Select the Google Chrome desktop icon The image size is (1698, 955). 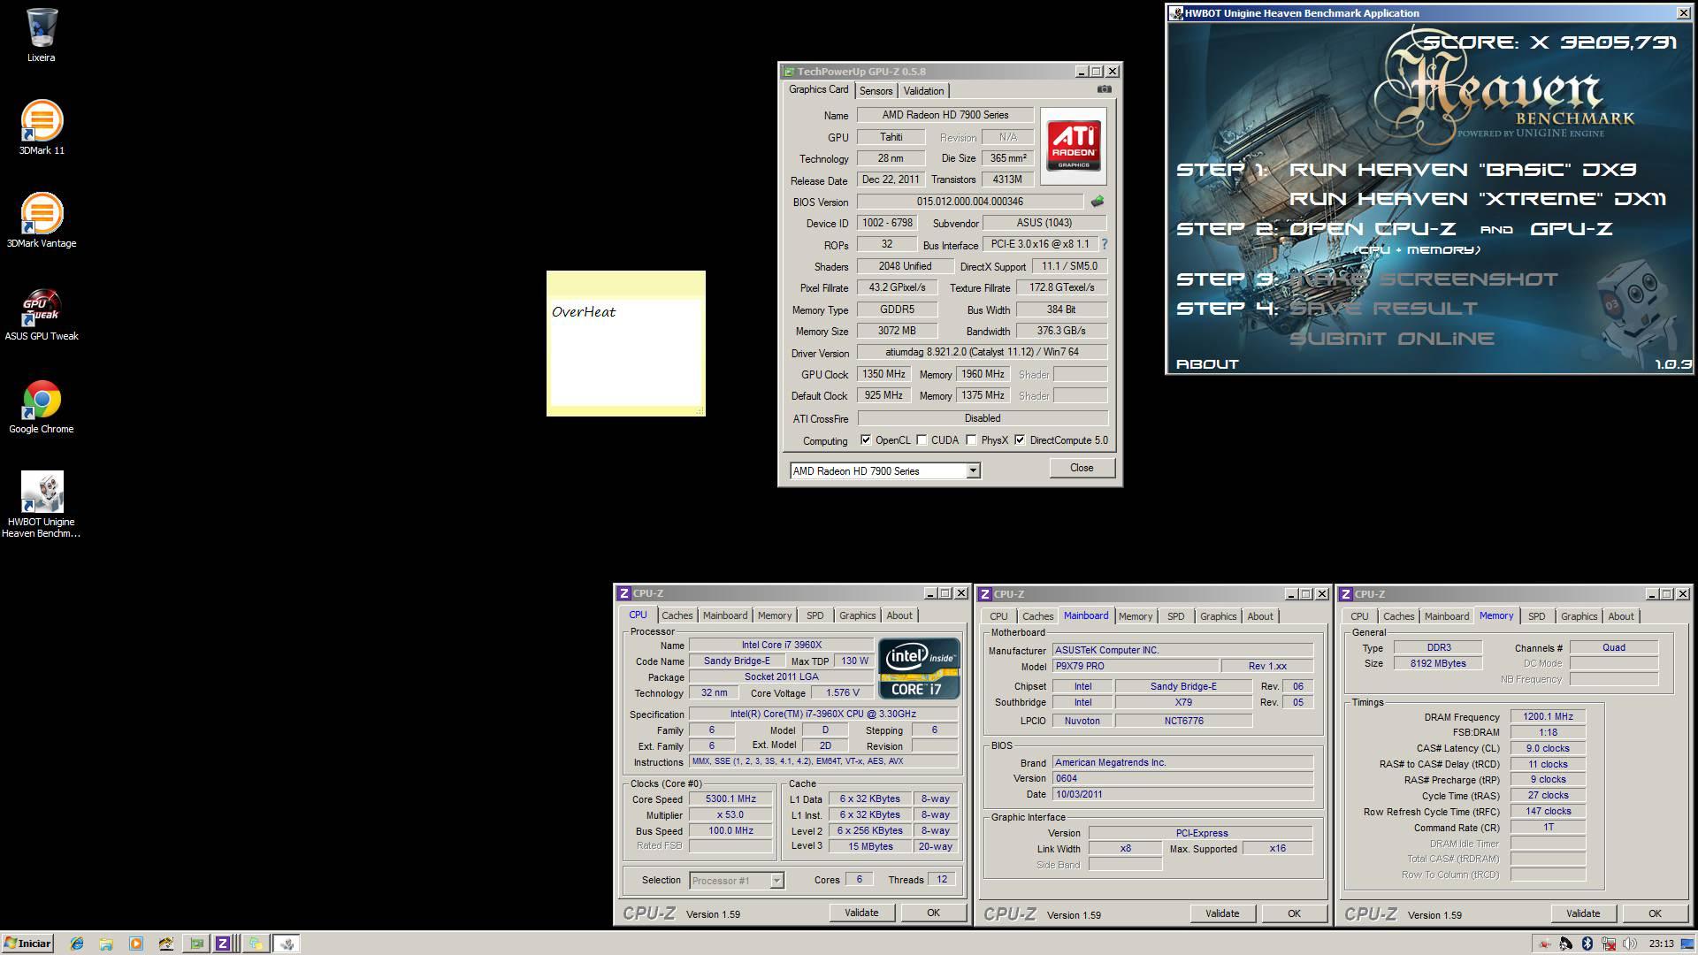[x=42, y=407]
